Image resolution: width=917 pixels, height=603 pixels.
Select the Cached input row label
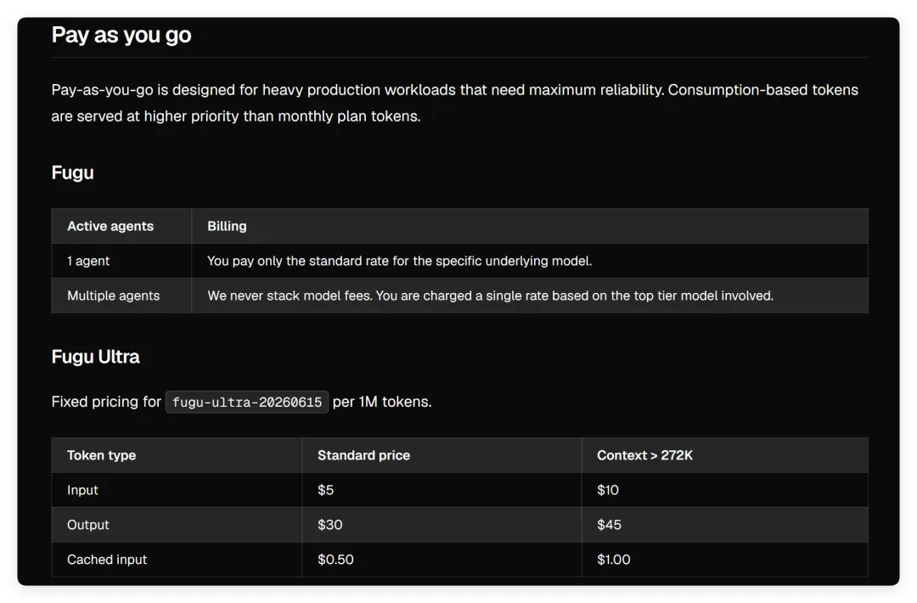tap(107, 560)
